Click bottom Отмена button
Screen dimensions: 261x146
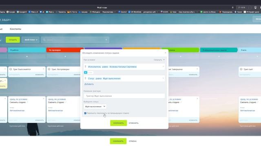(x=133, y=141)
